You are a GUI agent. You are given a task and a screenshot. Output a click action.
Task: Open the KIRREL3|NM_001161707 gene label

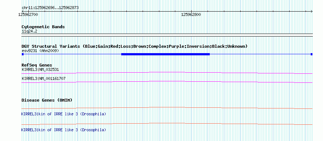[x=44, y=78]
